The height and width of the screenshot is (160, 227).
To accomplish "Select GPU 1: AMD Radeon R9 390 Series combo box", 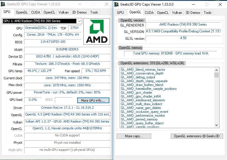I will (x=42, y=21).
